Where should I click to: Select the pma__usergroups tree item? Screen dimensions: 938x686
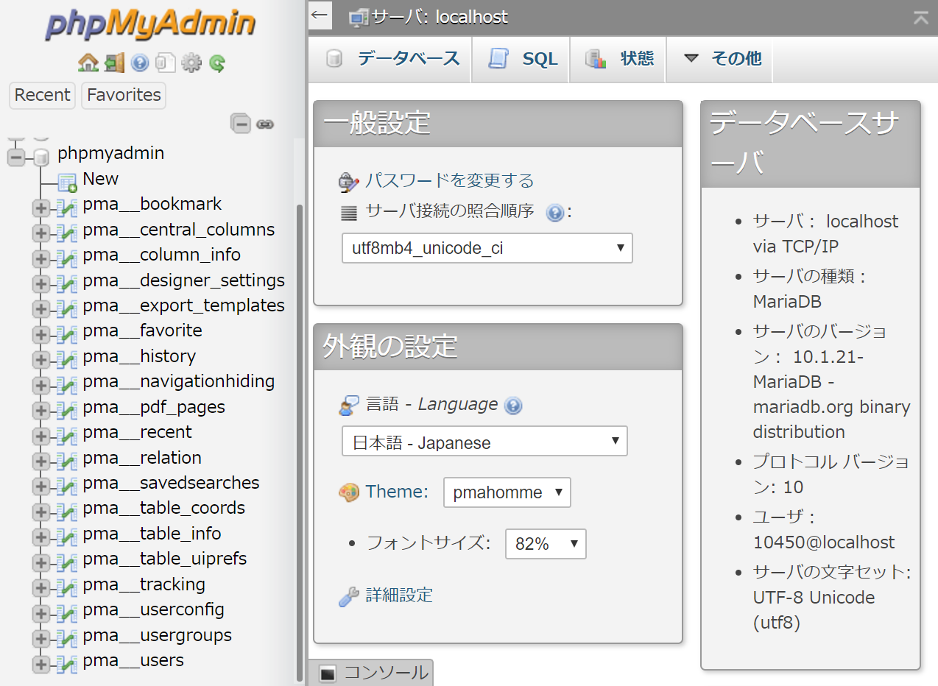tap(157, 635)
